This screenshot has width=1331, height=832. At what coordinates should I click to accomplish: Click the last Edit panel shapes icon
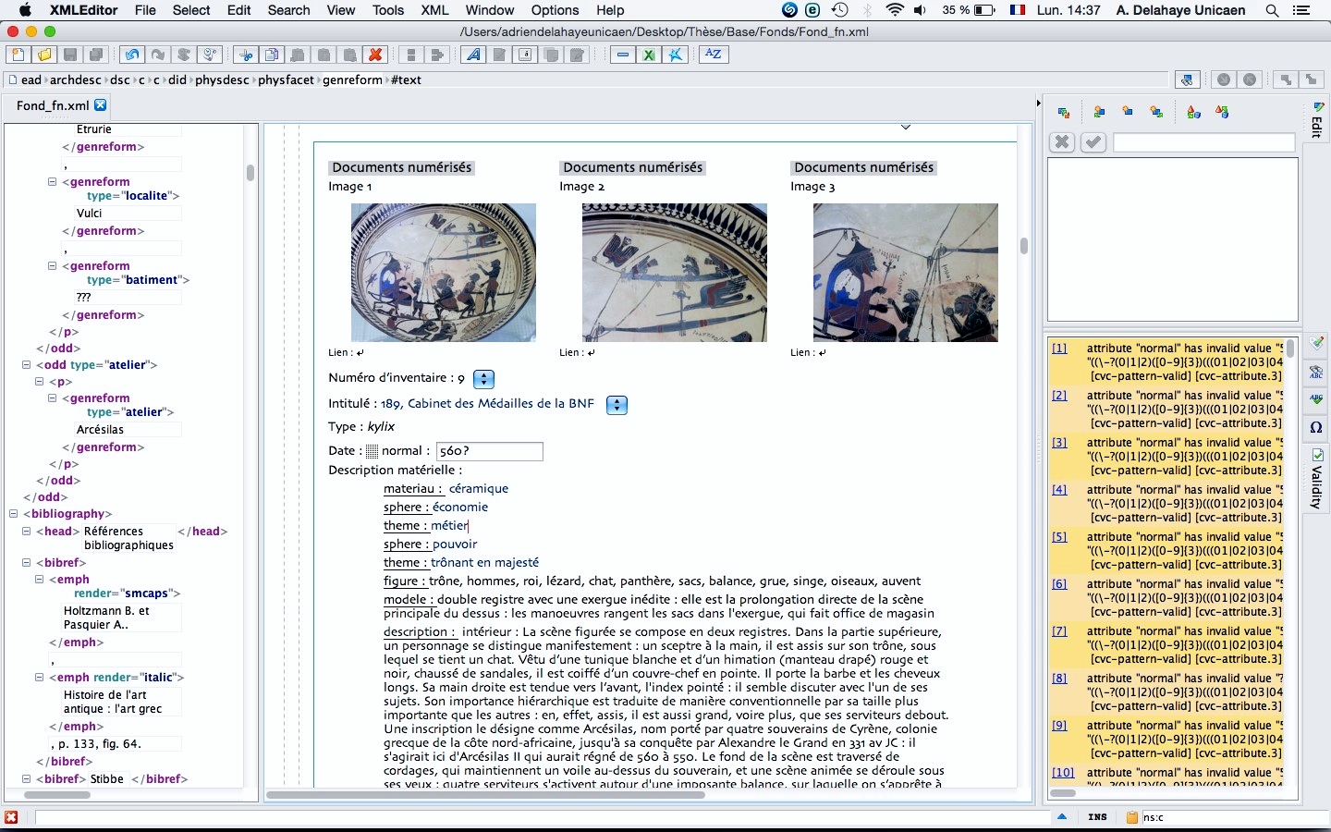pyautogui.click(x=1223, y=112)
